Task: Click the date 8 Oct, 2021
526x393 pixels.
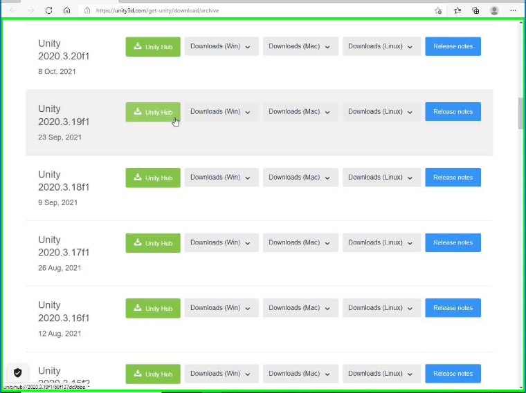Action: click(x=57, y=71)
